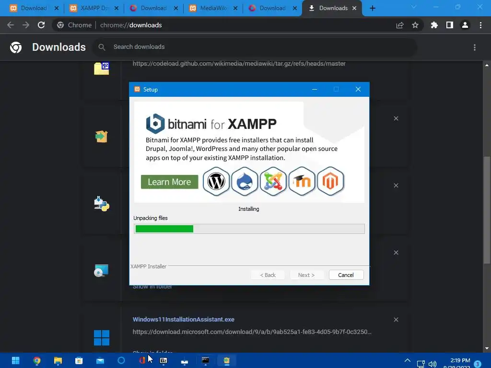Click the Magento icon in Bitnami banner
The image size is (491, 368).
pyautogui.click(x=330, y=181)
